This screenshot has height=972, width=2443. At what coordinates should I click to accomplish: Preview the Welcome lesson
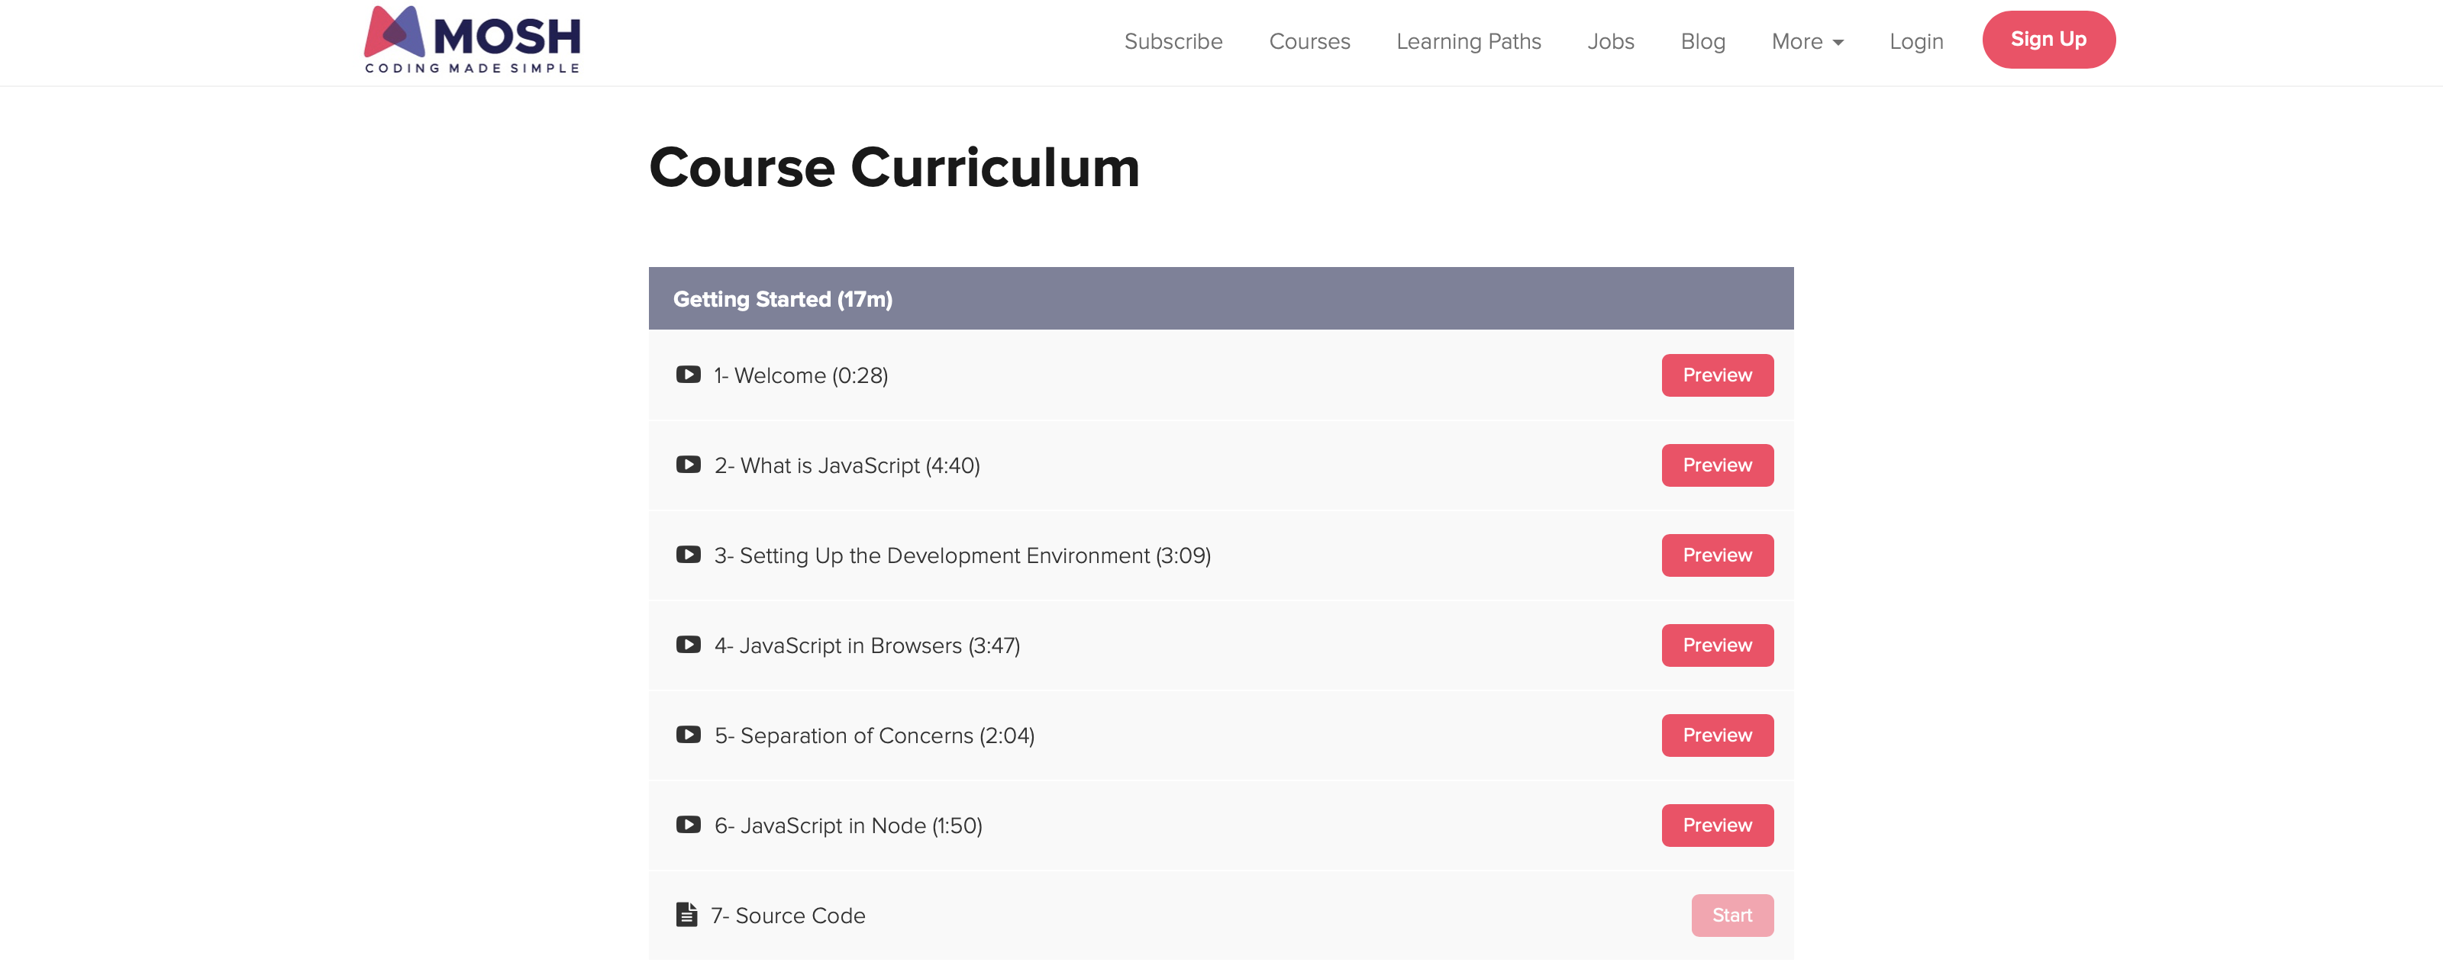[x=1716, y=375]
